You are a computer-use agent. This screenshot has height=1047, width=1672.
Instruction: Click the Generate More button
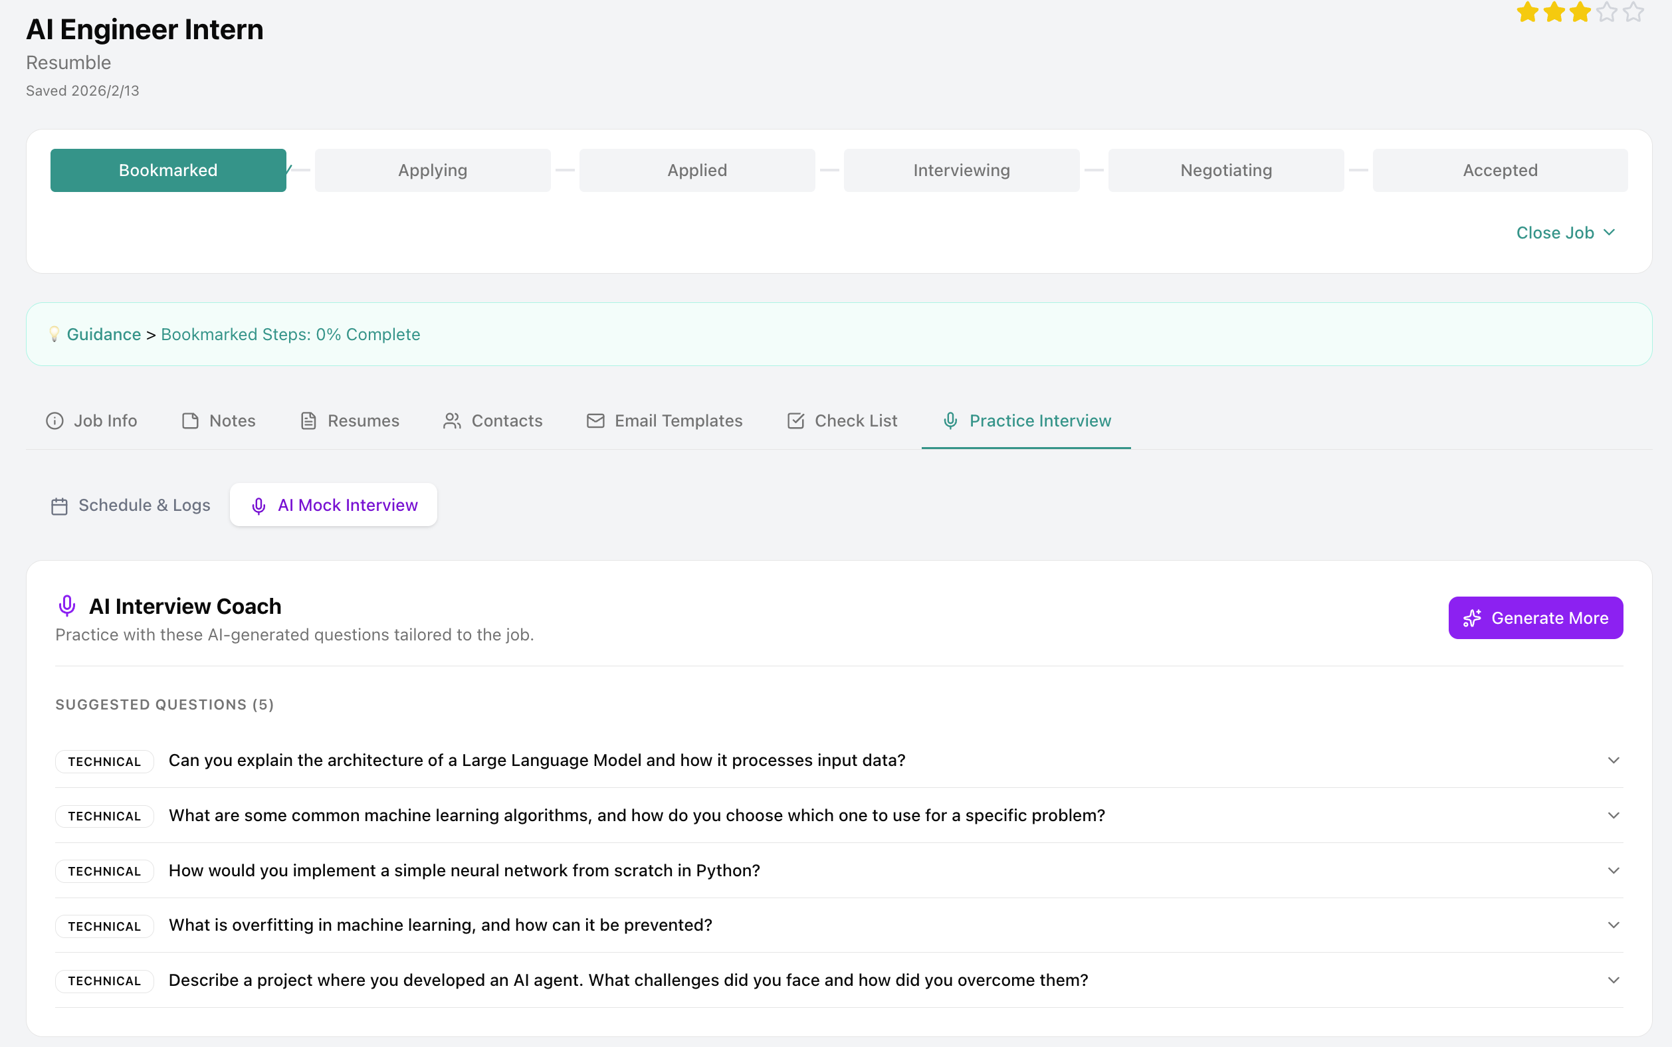(x=1535, y=618)
